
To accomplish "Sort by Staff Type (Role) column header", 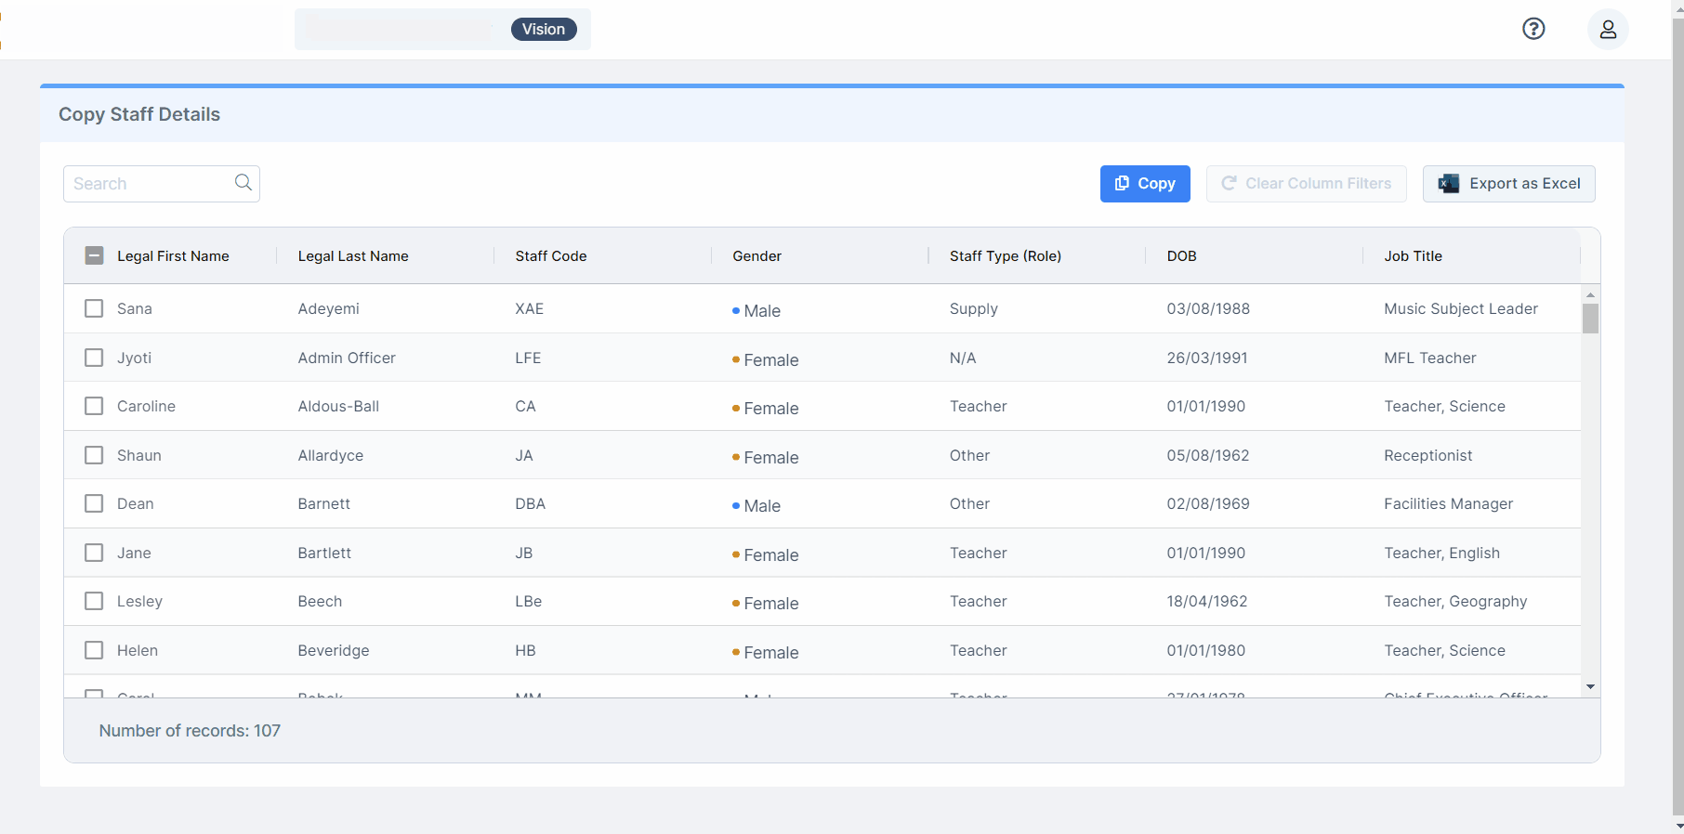I will [x=1006, y=256].
